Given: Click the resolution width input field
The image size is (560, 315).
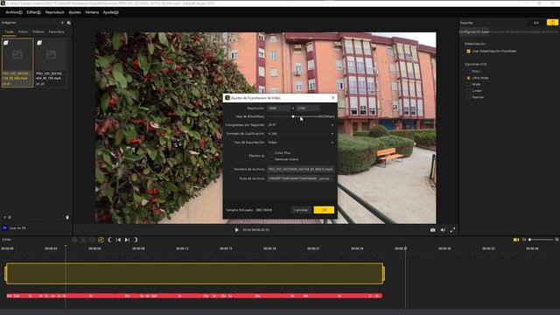Looking at the screenshot, I should (x=278, y=108).
